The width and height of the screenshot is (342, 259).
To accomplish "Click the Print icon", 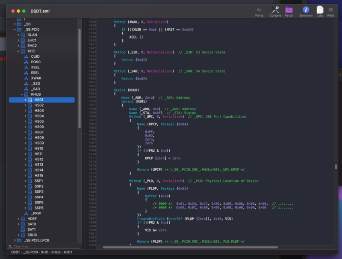I will pyautogui.click(x=331, y=9).
